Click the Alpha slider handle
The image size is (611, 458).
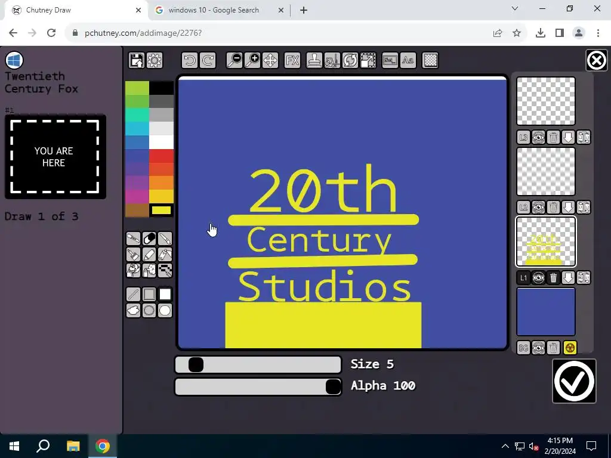[333, 386]
